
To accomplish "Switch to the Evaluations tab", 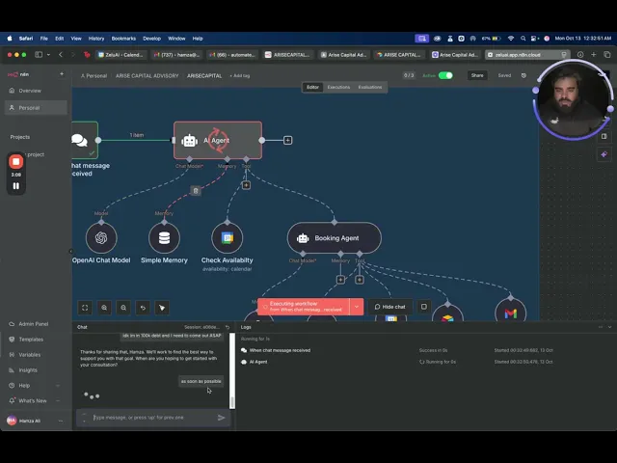I will pos(370,87).
